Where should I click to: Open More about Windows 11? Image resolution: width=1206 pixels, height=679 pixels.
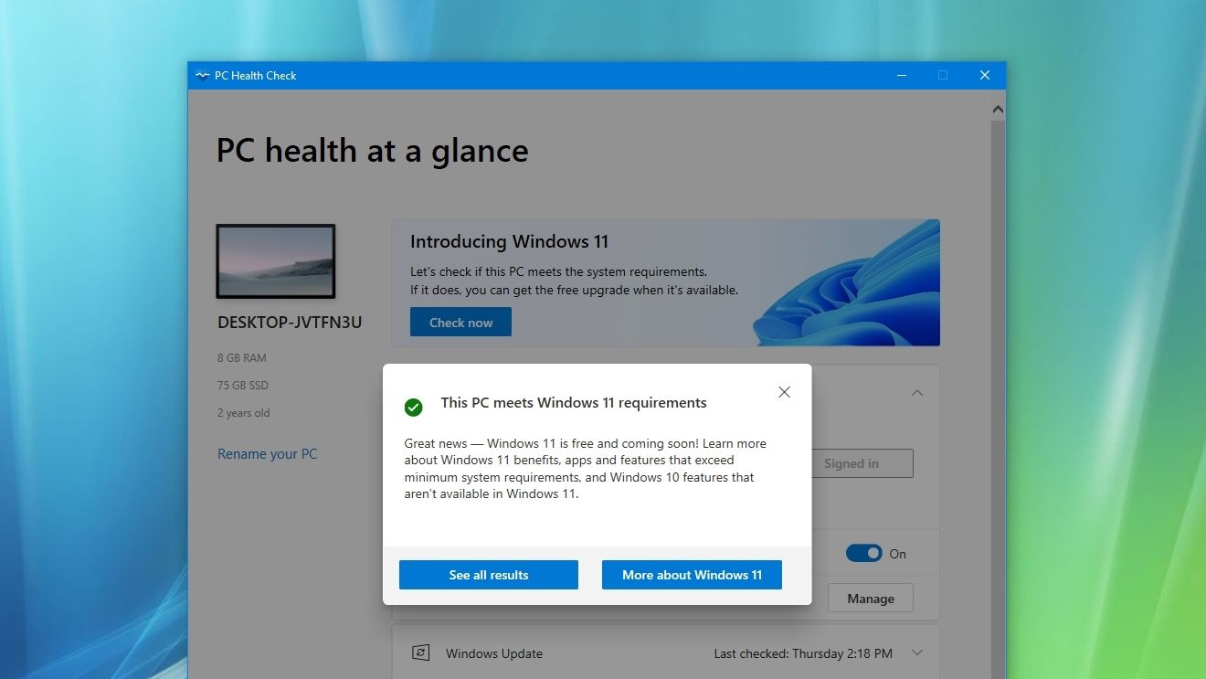pyautogui.click(x=692, y=575)
